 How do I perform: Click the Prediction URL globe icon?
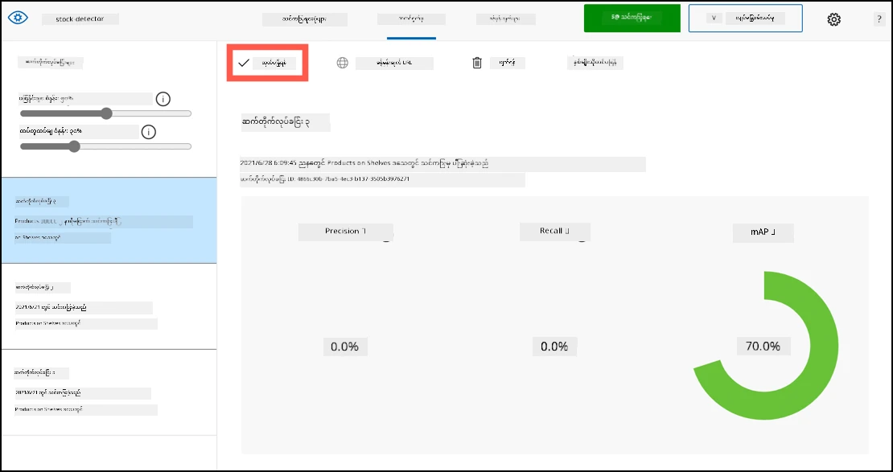point(342,63)
